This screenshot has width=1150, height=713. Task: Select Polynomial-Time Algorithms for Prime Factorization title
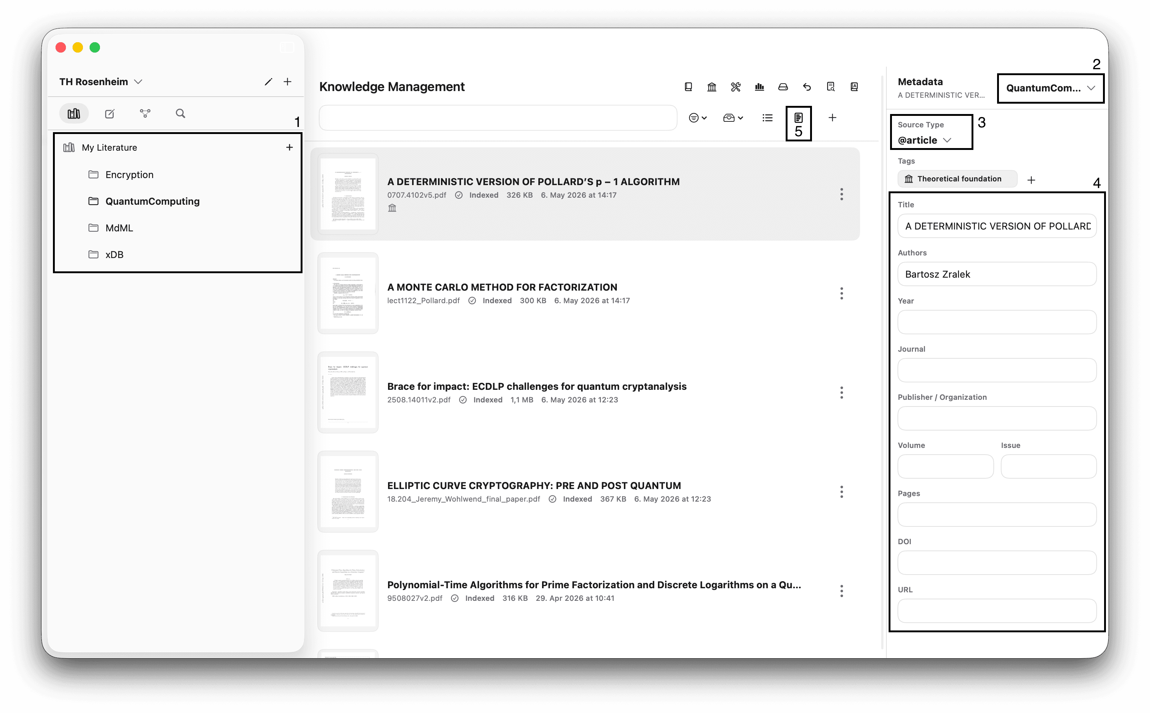point(594,585)
